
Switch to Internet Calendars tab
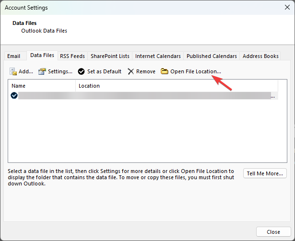[158, 56]
